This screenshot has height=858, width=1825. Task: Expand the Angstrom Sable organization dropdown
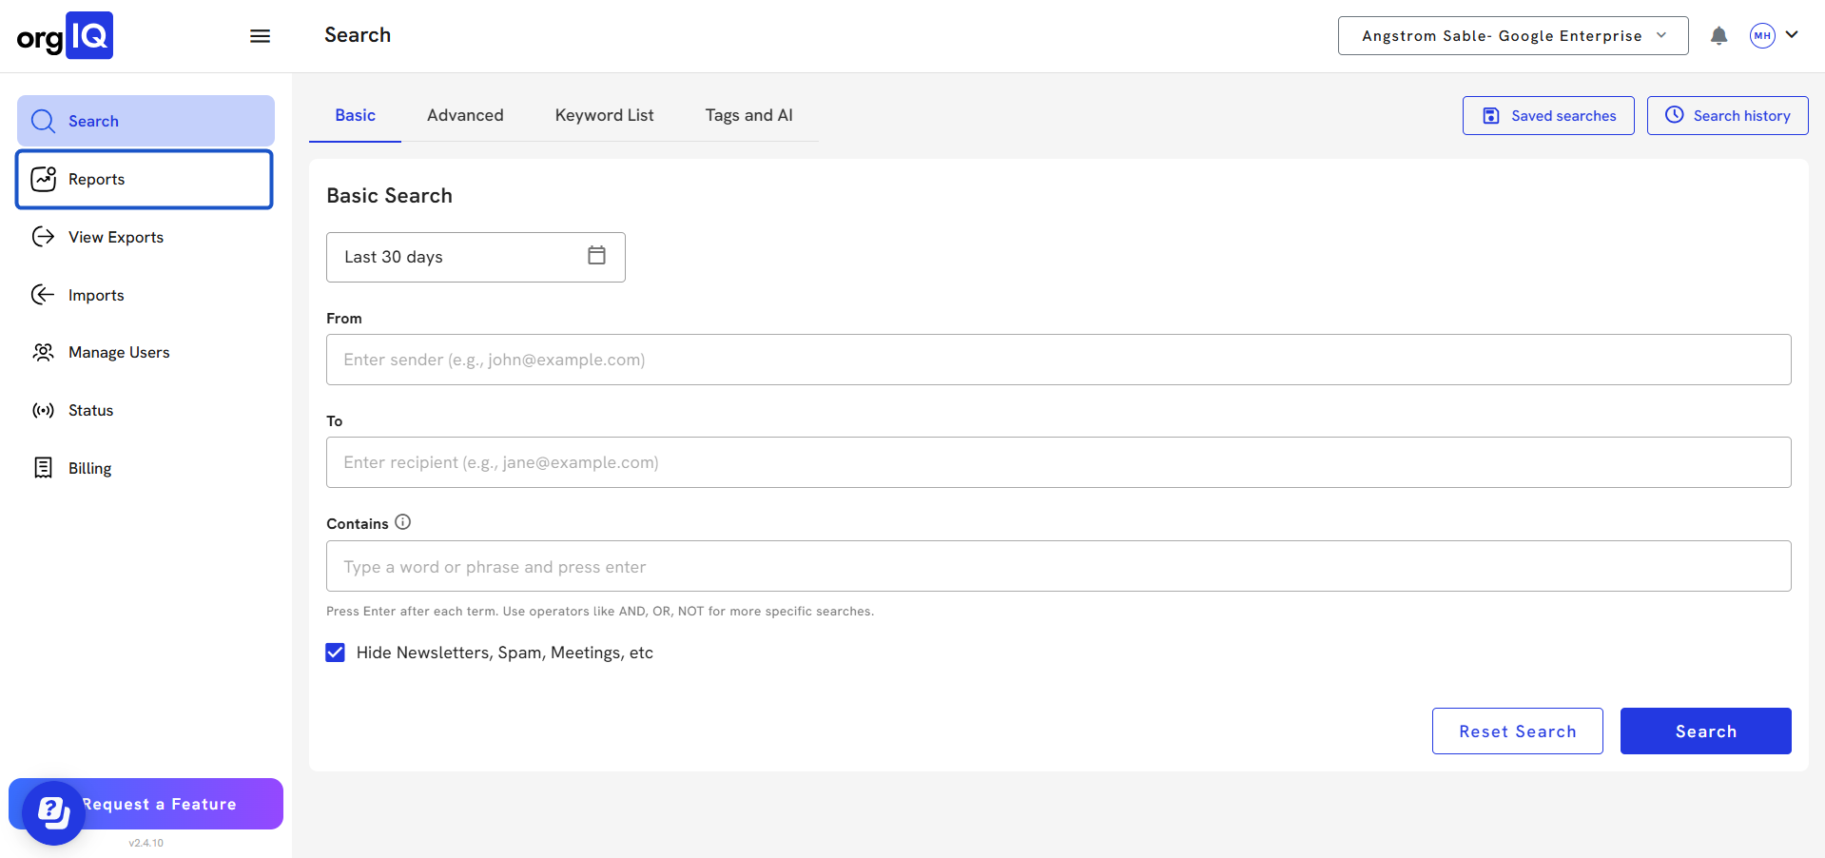[1512, 36]
